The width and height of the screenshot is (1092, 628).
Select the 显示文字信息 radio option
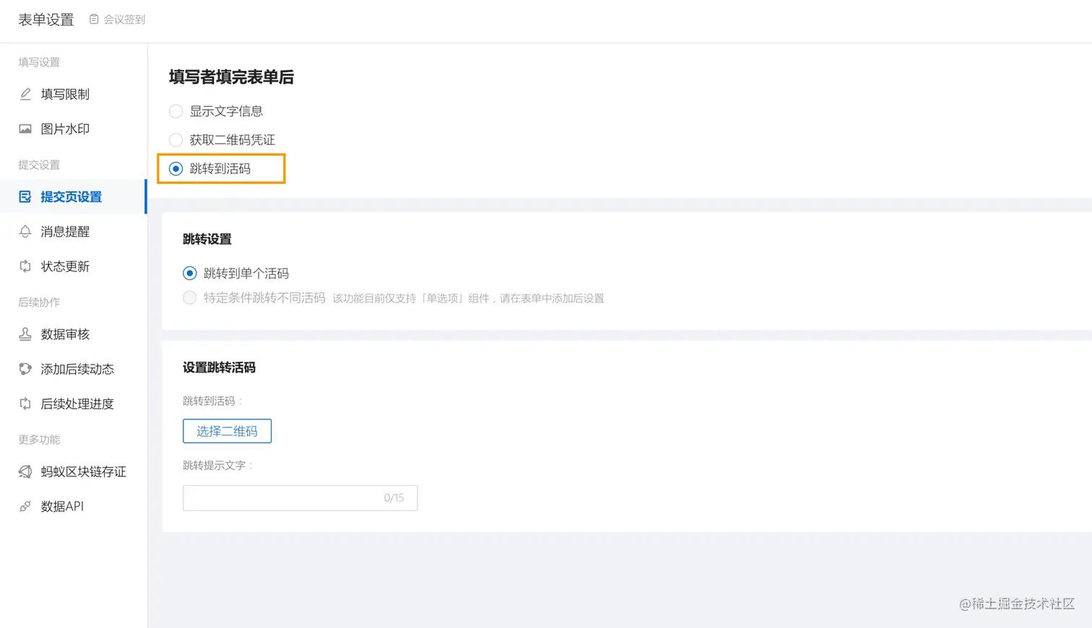175,111
